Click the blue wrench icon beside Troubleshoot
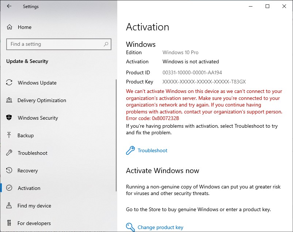 [x=130, y=150]
